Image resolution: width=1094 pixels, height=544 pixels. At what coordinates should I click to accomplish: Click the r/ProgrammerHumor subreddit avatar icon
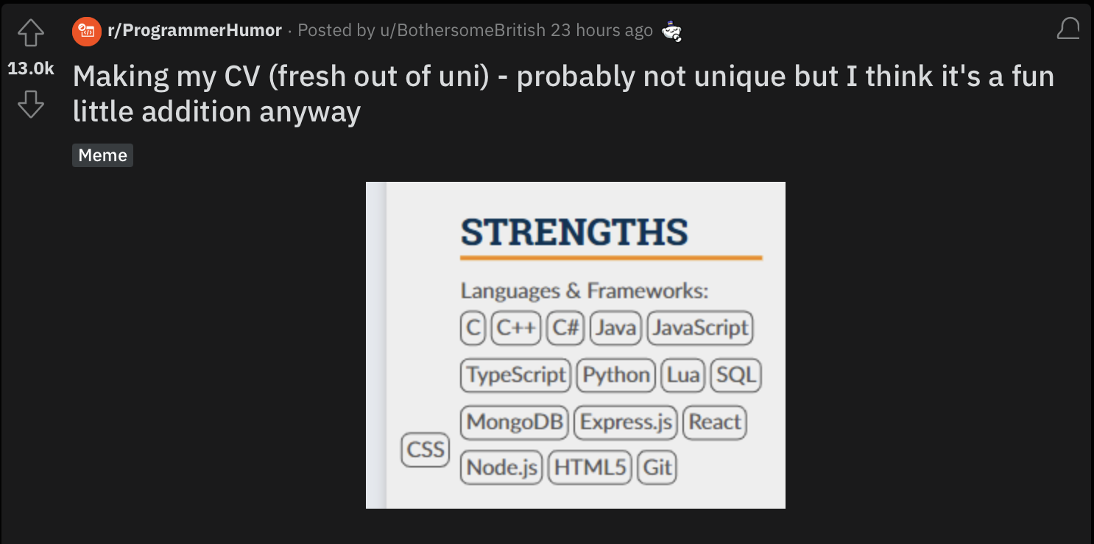(87, 31)
